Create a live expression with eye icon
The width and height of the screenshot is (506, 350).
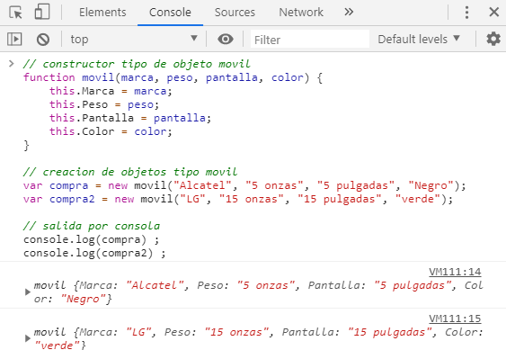coord(226,39)
